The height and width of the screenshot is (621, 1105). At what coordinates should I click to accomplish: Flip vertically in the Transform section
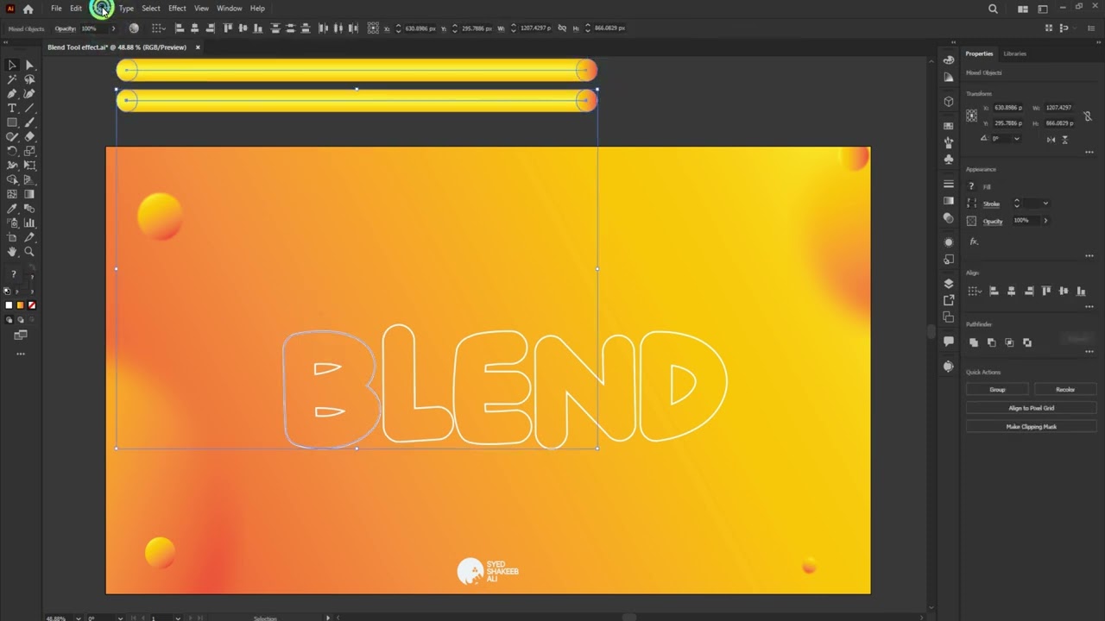point(1065,139)
